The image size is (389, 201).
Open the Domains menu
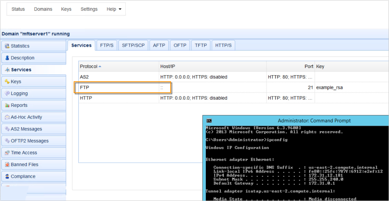click(43, 9)
